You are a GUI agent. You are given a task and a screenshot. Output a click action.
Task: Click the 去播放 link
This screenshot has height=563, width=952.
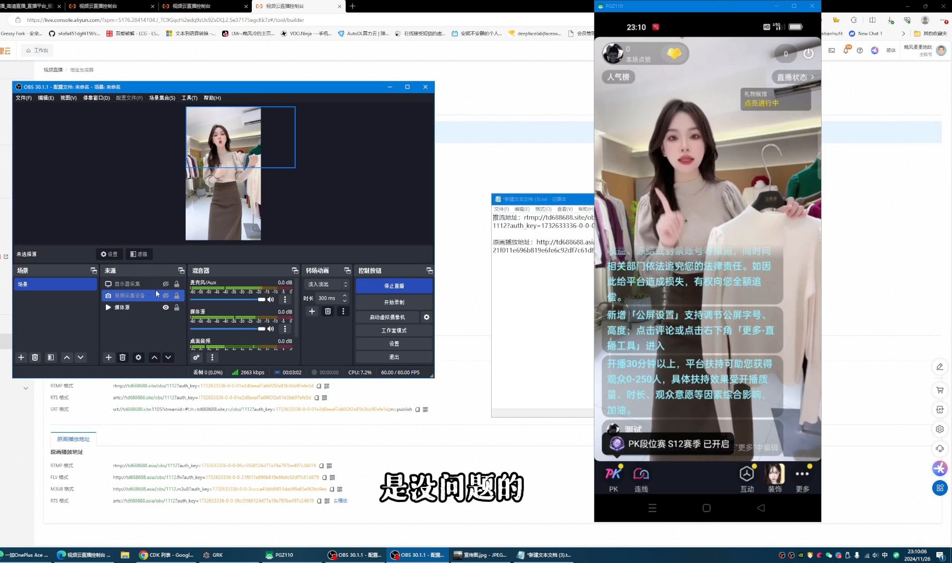[340, 501]
